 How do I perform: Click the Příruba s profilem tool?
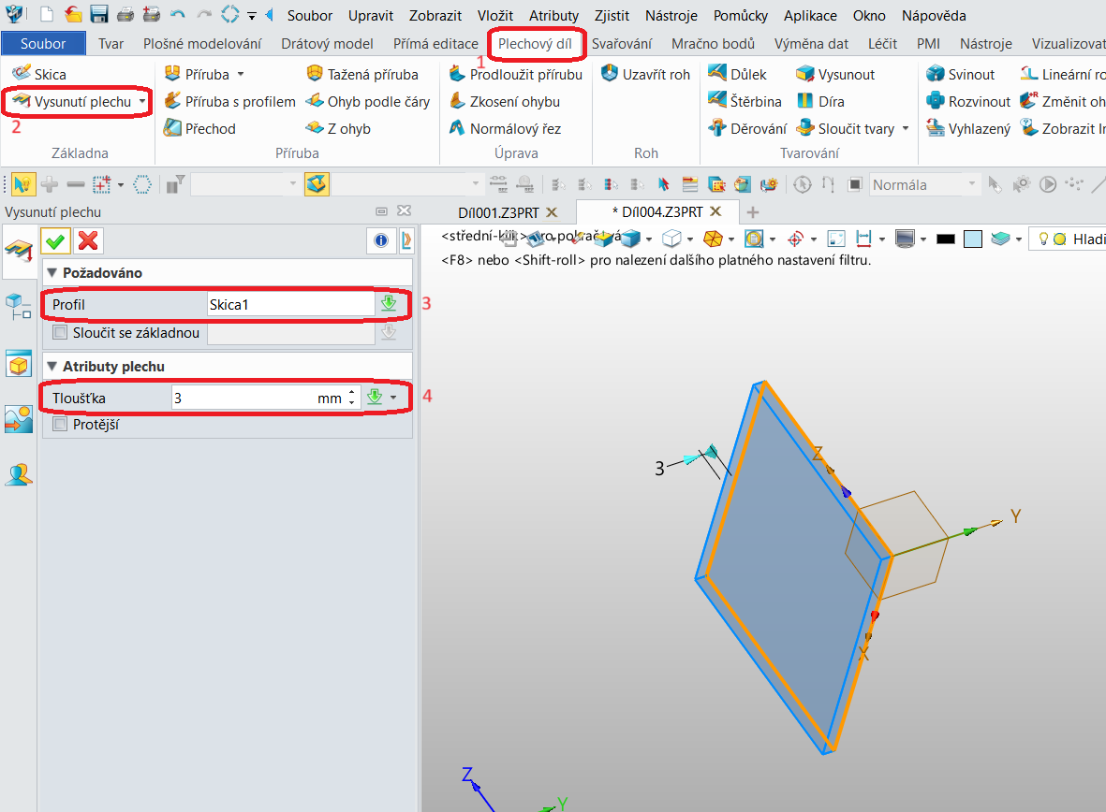click(x=230, y=101)
